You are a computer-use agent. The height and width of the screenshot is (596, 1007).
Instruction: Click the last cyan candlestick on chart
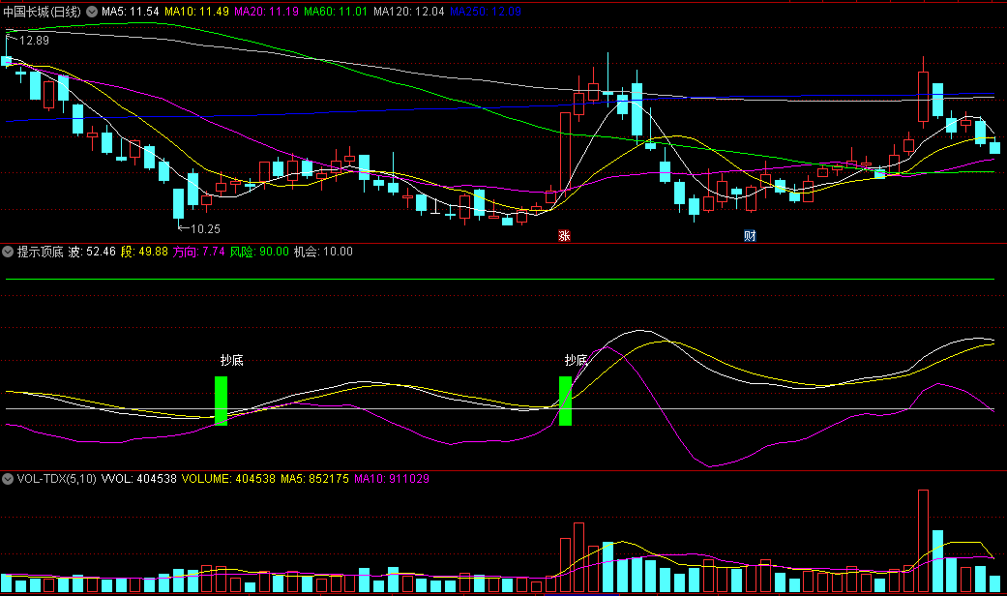(x=994, y=148)
